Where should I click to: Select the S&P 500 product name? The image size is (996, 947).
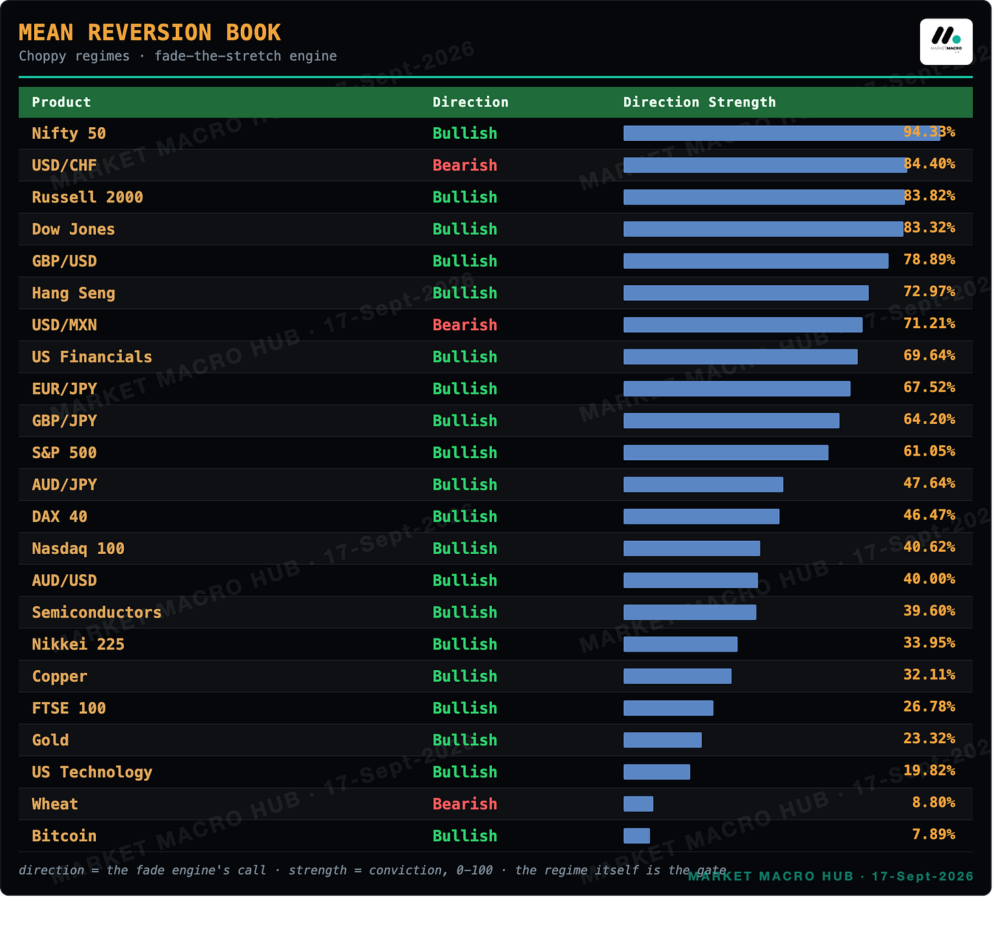[64, 453]
